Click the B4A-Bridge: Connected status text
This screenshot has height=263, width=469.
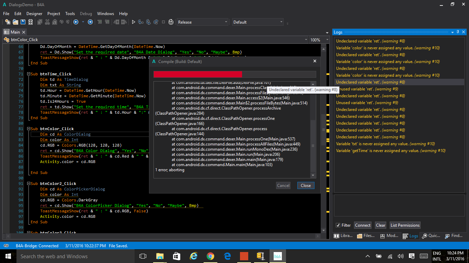click(x=37, y=246)
